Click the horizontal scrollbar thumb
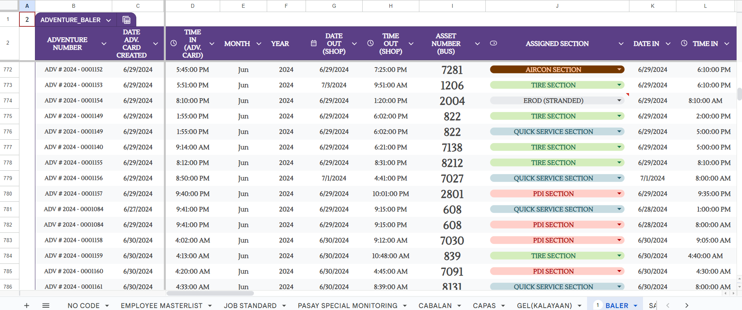Image resolution: width=742 pixels, height=310 pixels. 210,293
